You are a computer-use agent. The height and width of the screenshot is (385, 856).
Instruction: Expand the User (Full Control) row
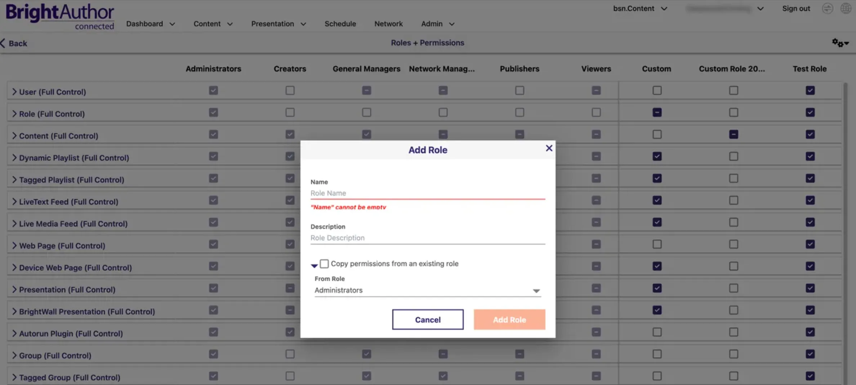click(14, 92)
